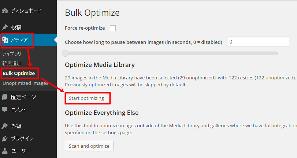Image resolution: width=297 pixels, height=158 pixels.
Task: Click the appearance brush icon beside 外観
Action: click(5, 126)
